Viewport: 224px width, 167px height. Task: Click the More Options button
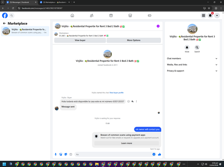134,40
